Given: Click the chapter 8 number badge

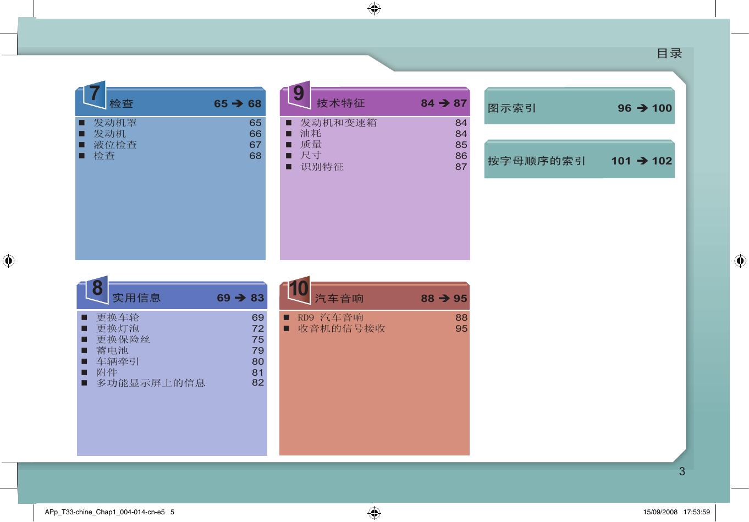Looking at the screenshot, I should tap(97, 288).
